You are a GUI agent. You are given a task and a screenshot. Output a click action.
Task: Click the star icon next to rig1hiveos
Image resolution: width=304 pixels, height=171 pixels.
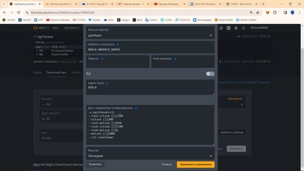pos(35,37)
